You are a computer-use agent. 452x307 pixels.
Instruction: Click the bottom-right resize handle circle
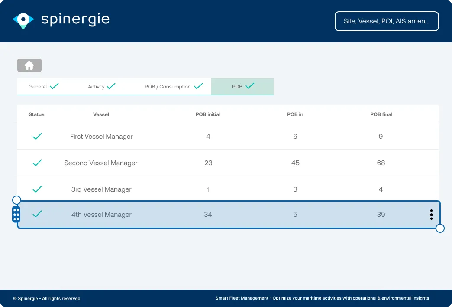[x=440, y=228]
